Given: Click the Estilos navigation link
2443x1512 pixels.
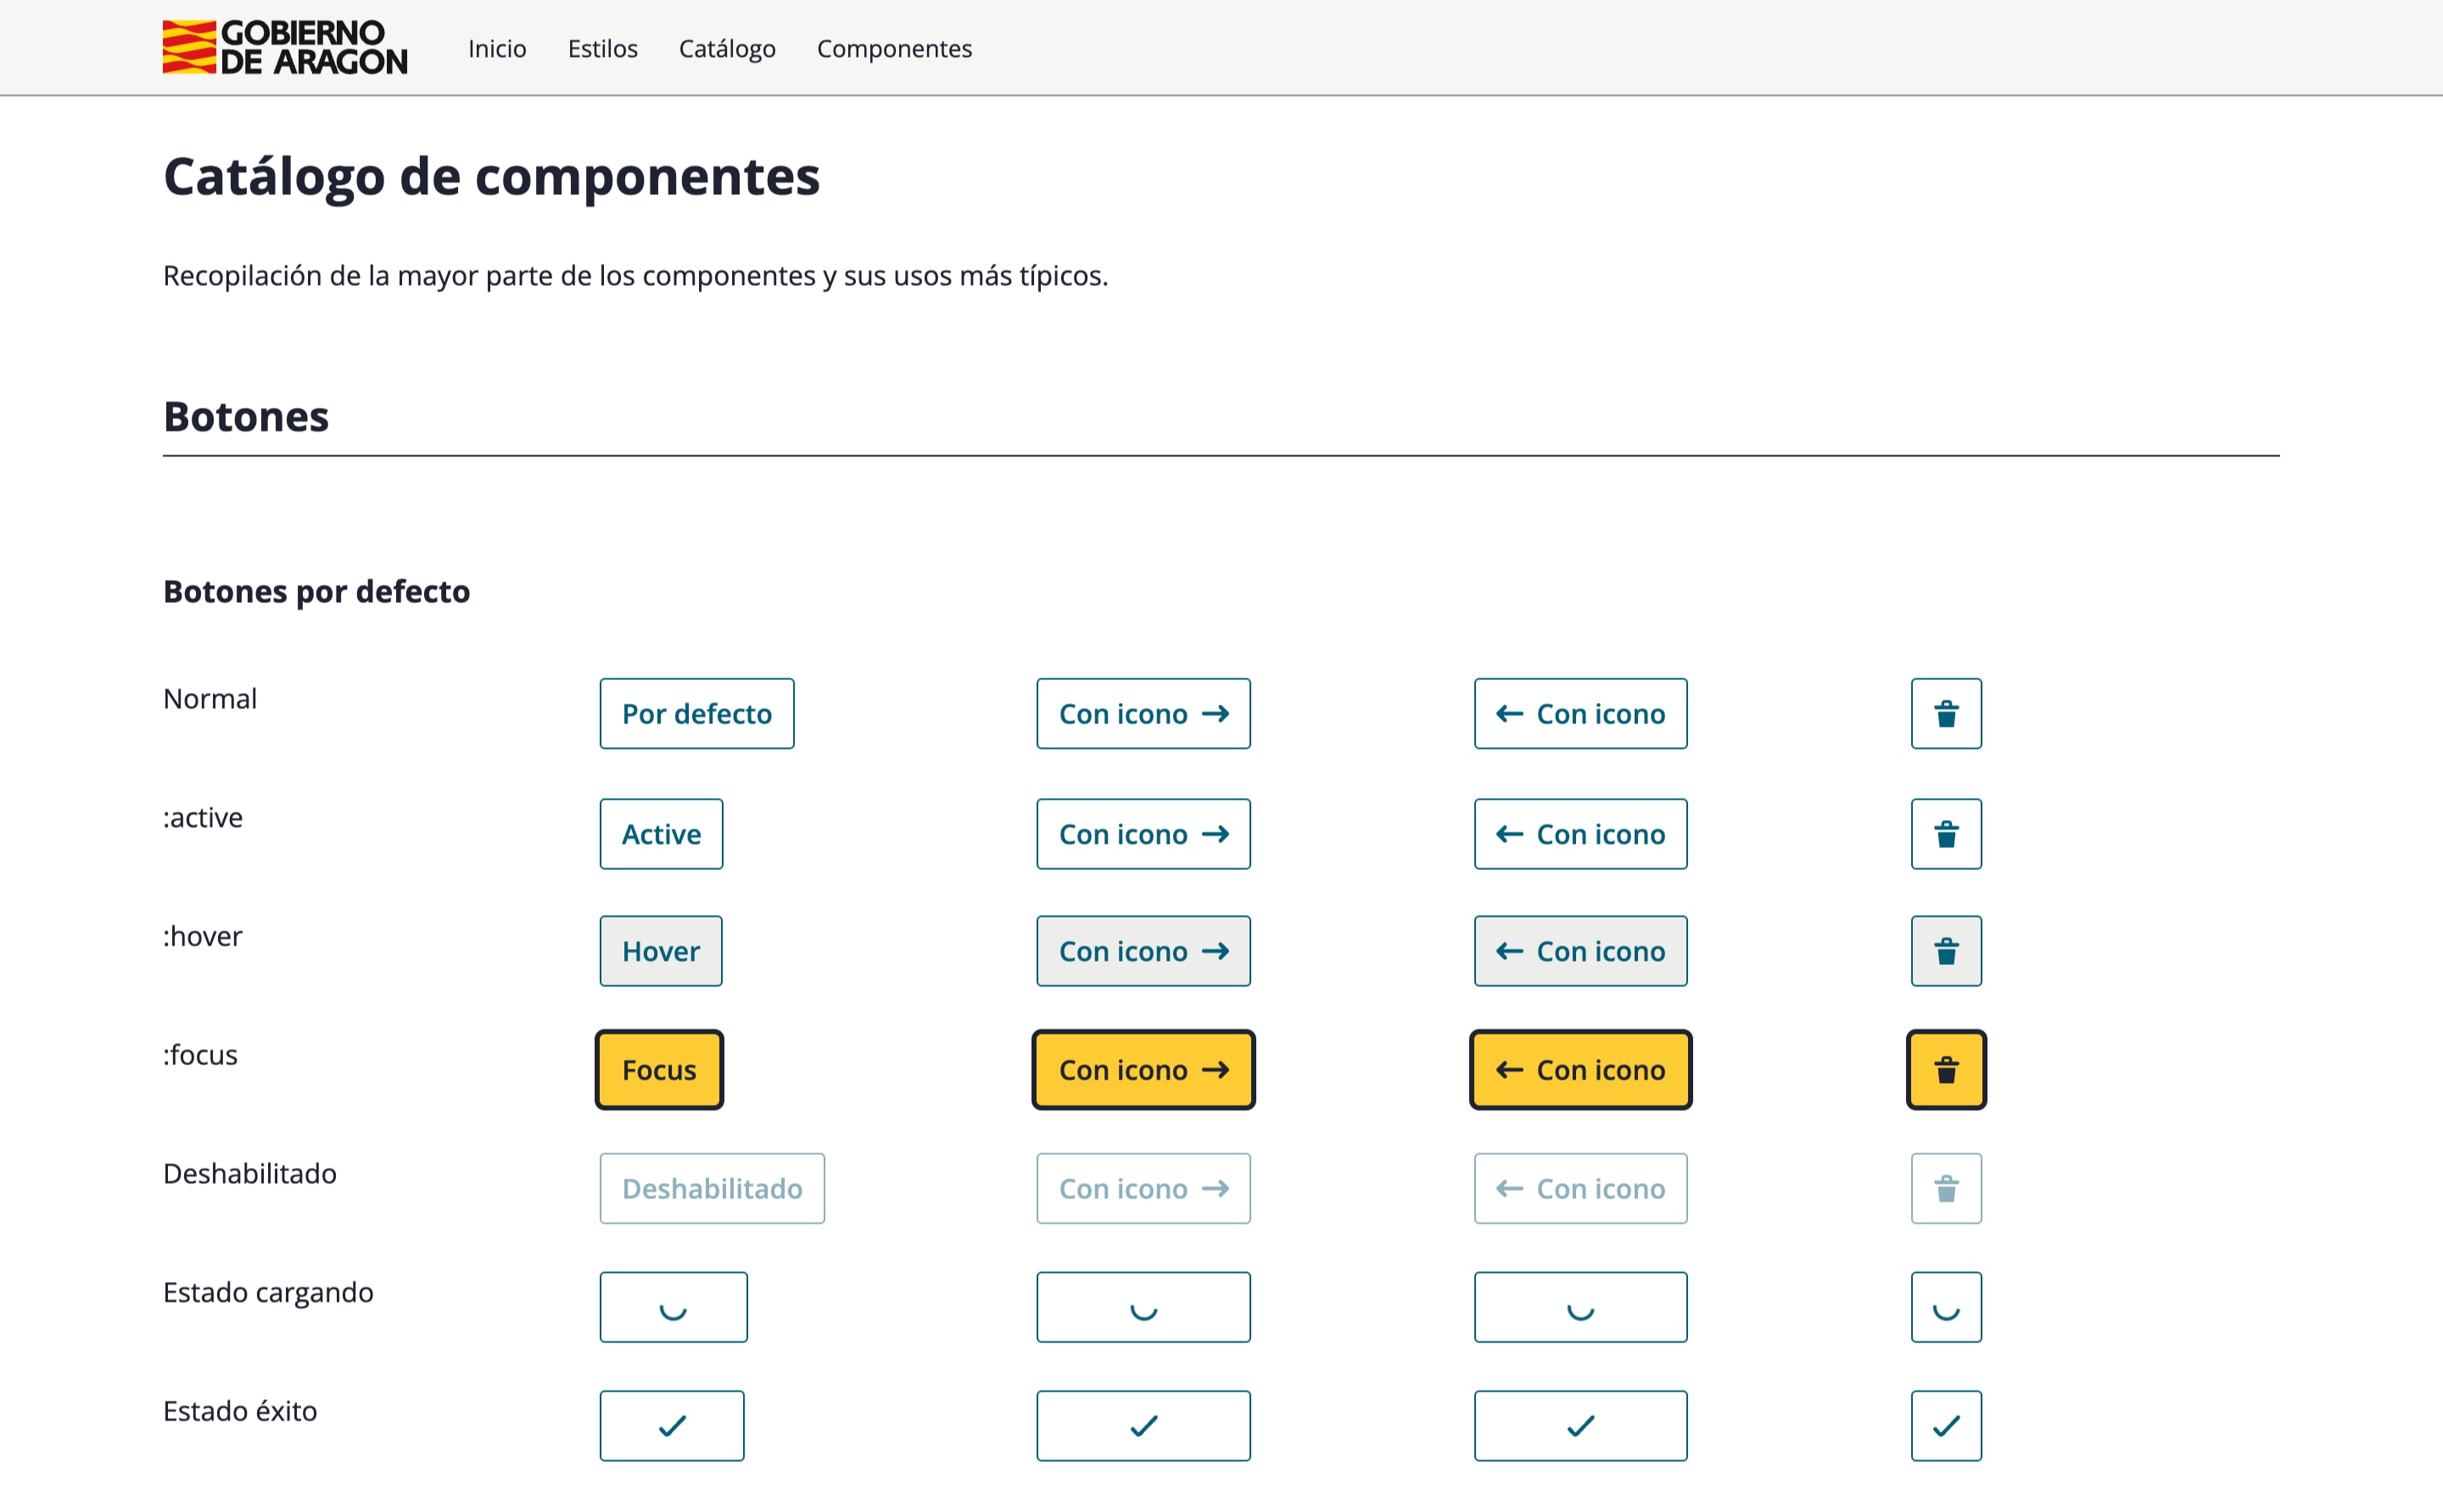Looking at the screenshot, I should (602, 47).
